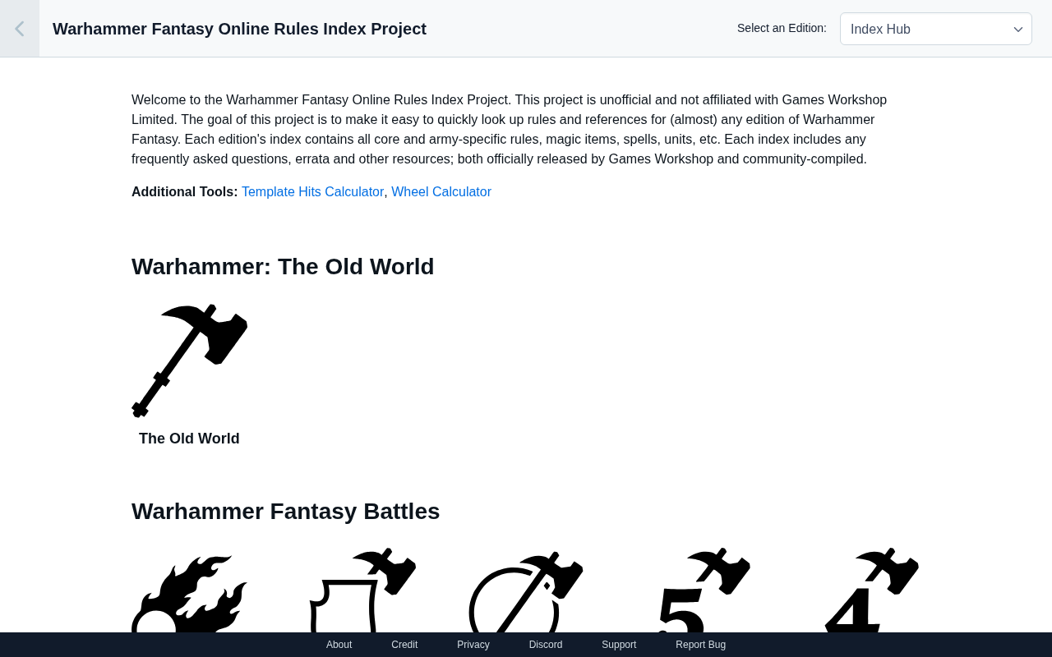Open the Privacy footer link
1052x657 pixels.
point(473,645)
